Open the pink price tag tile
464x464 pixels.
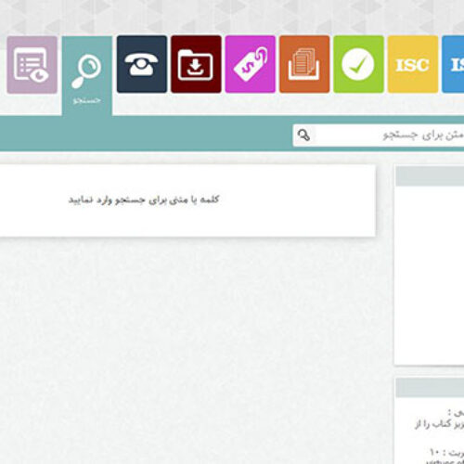pos(251,64)
